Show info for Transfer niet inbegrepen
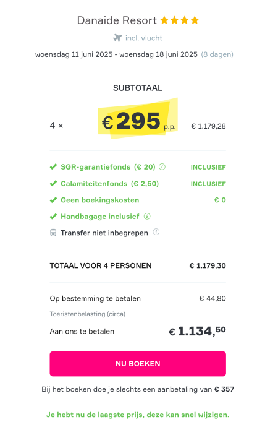The image size is (278, 435). [156, 232]
